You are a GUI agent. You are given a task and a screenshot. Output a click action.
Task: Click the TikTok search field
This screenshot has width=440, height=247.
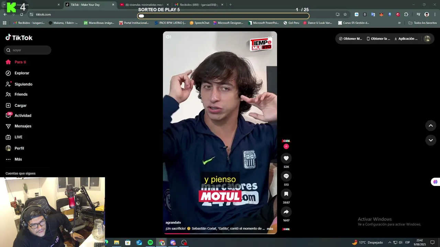coord(27,50)
